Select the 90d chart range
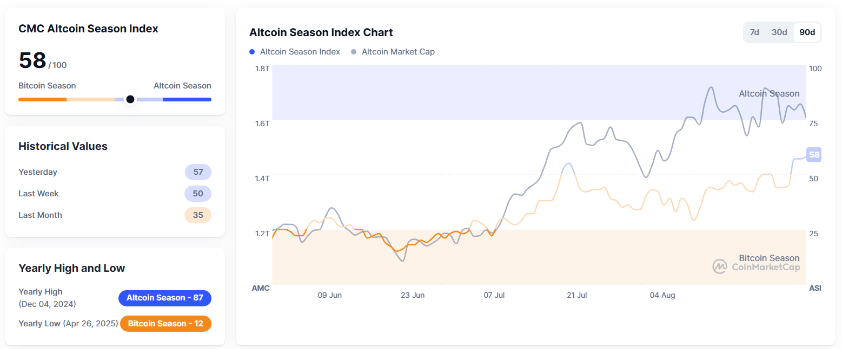Viewport: 842px width, 349px height. pos(807,32)
